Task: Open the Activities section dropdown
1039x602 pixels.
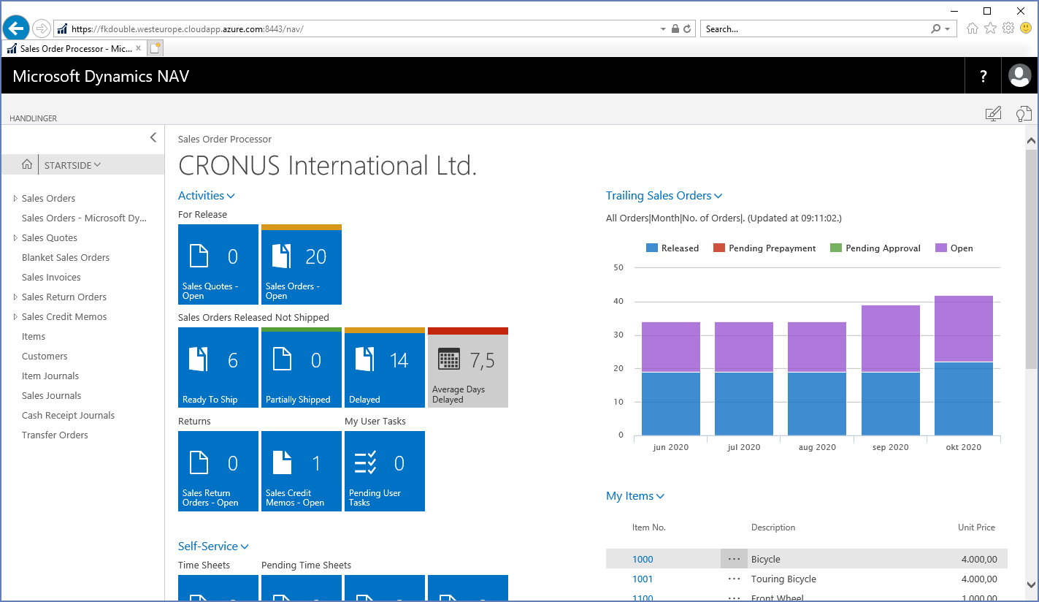Action: click(x=207, y=195)
